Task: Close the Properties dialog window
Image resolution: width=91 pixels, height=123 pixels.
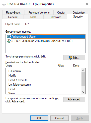Action: 87,4
